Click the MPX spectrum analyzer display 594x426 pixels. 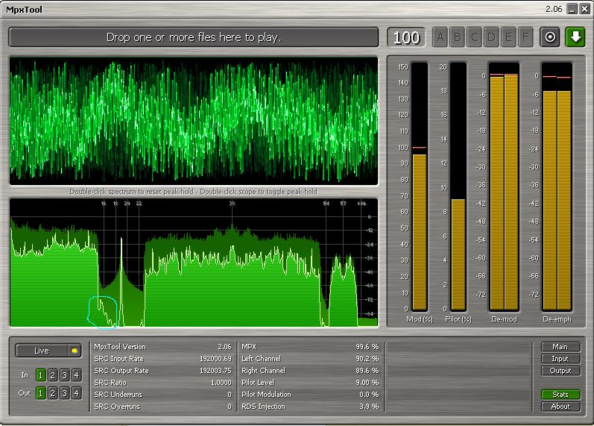pos(194,263)
